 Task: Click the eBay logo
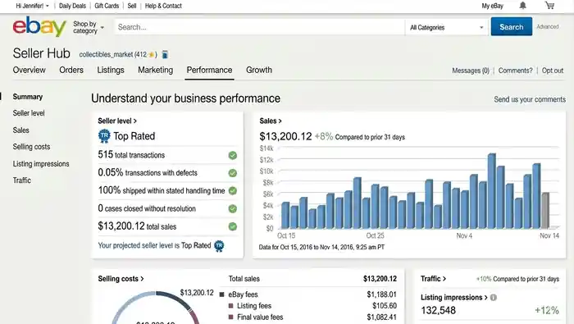click(39, 27)
